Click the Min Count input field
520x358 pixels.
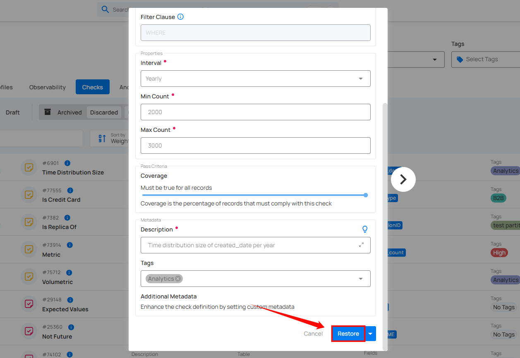(x=256, y=112)
